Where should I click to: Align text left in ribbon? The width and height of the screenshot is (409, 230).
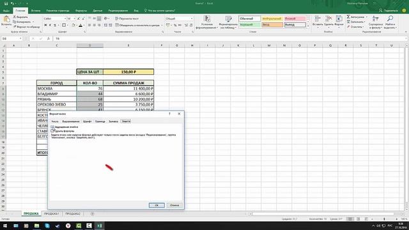point(89,26)
